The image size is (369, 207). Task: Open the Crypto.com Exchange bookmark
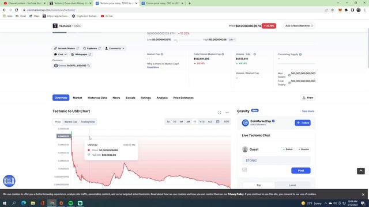85,16
